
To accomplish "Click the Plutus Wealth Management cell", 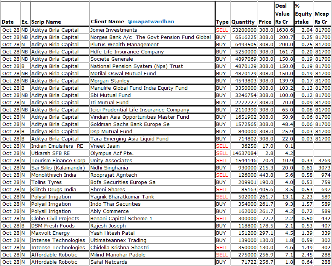I will (152, 45).
